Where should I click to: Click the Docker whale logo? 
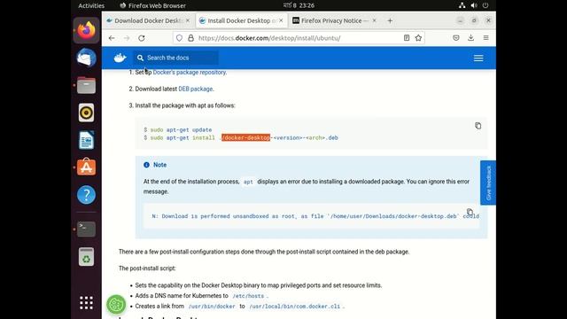click(120, 58)
